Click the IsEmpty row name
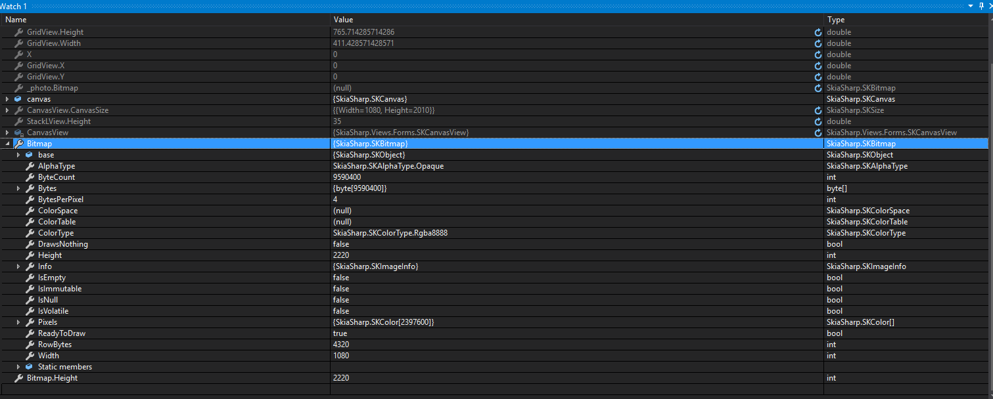993x399 pixels. (x=52, y=278)
